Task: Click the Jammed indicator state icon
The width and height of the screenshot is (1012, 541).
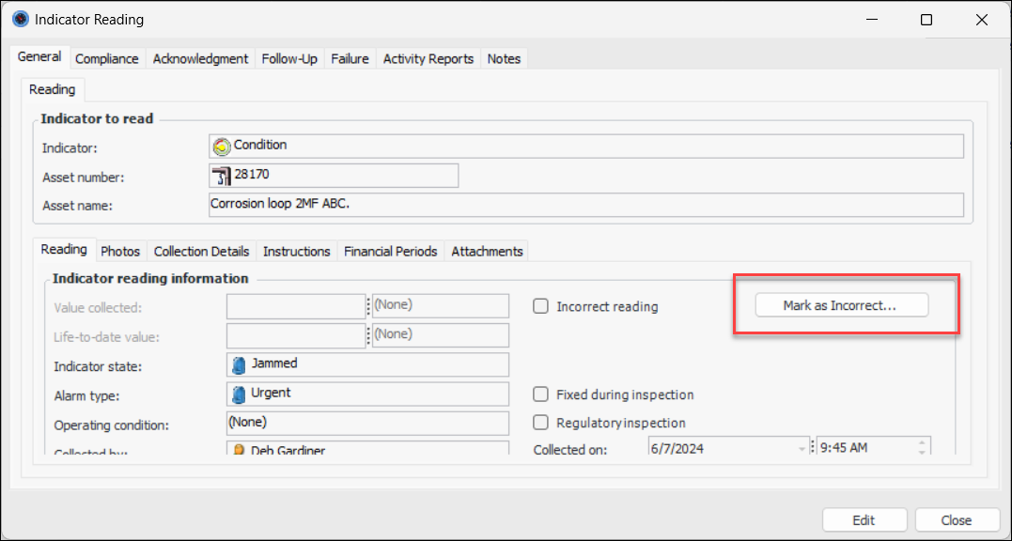Action: click(x=239, y=365)
